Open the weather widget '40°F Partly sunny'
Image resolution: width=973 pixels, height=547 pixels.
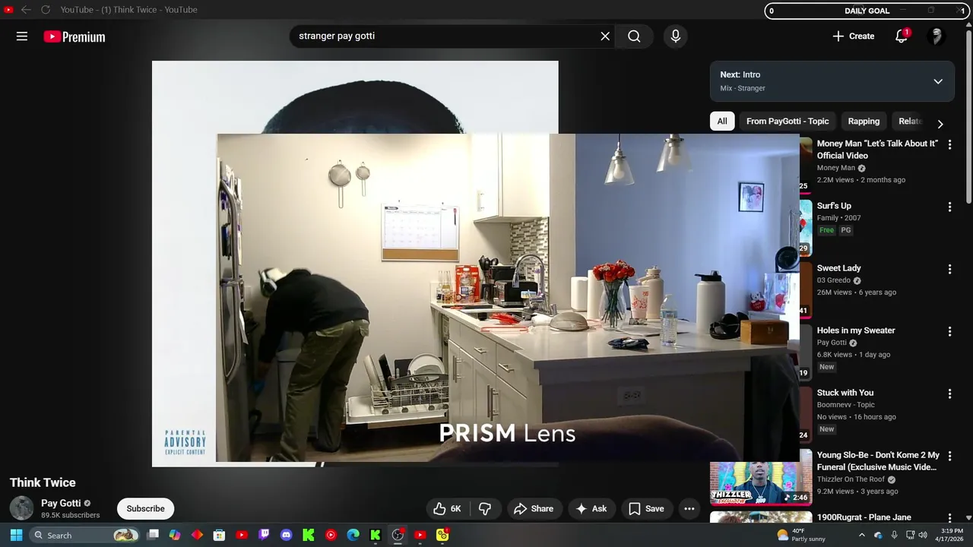801,535
